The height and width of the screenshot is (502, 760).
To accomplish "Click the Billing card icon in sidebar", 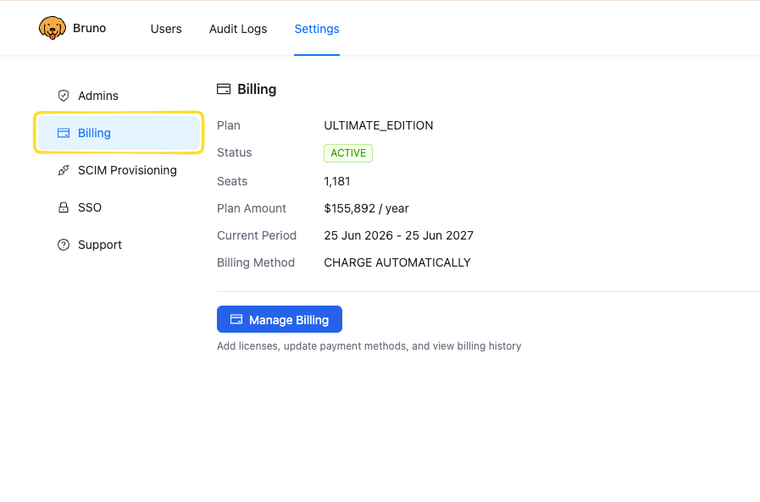I will coord(64,133).
